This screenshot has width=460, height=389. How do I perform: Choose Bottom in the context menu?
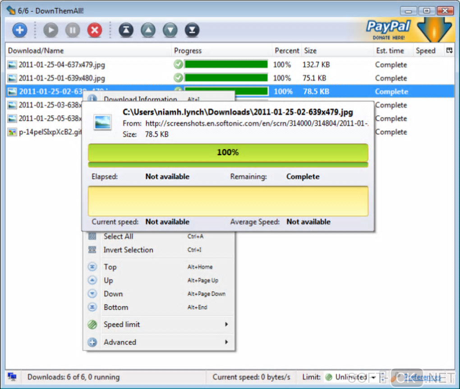[x=159, y=307]
